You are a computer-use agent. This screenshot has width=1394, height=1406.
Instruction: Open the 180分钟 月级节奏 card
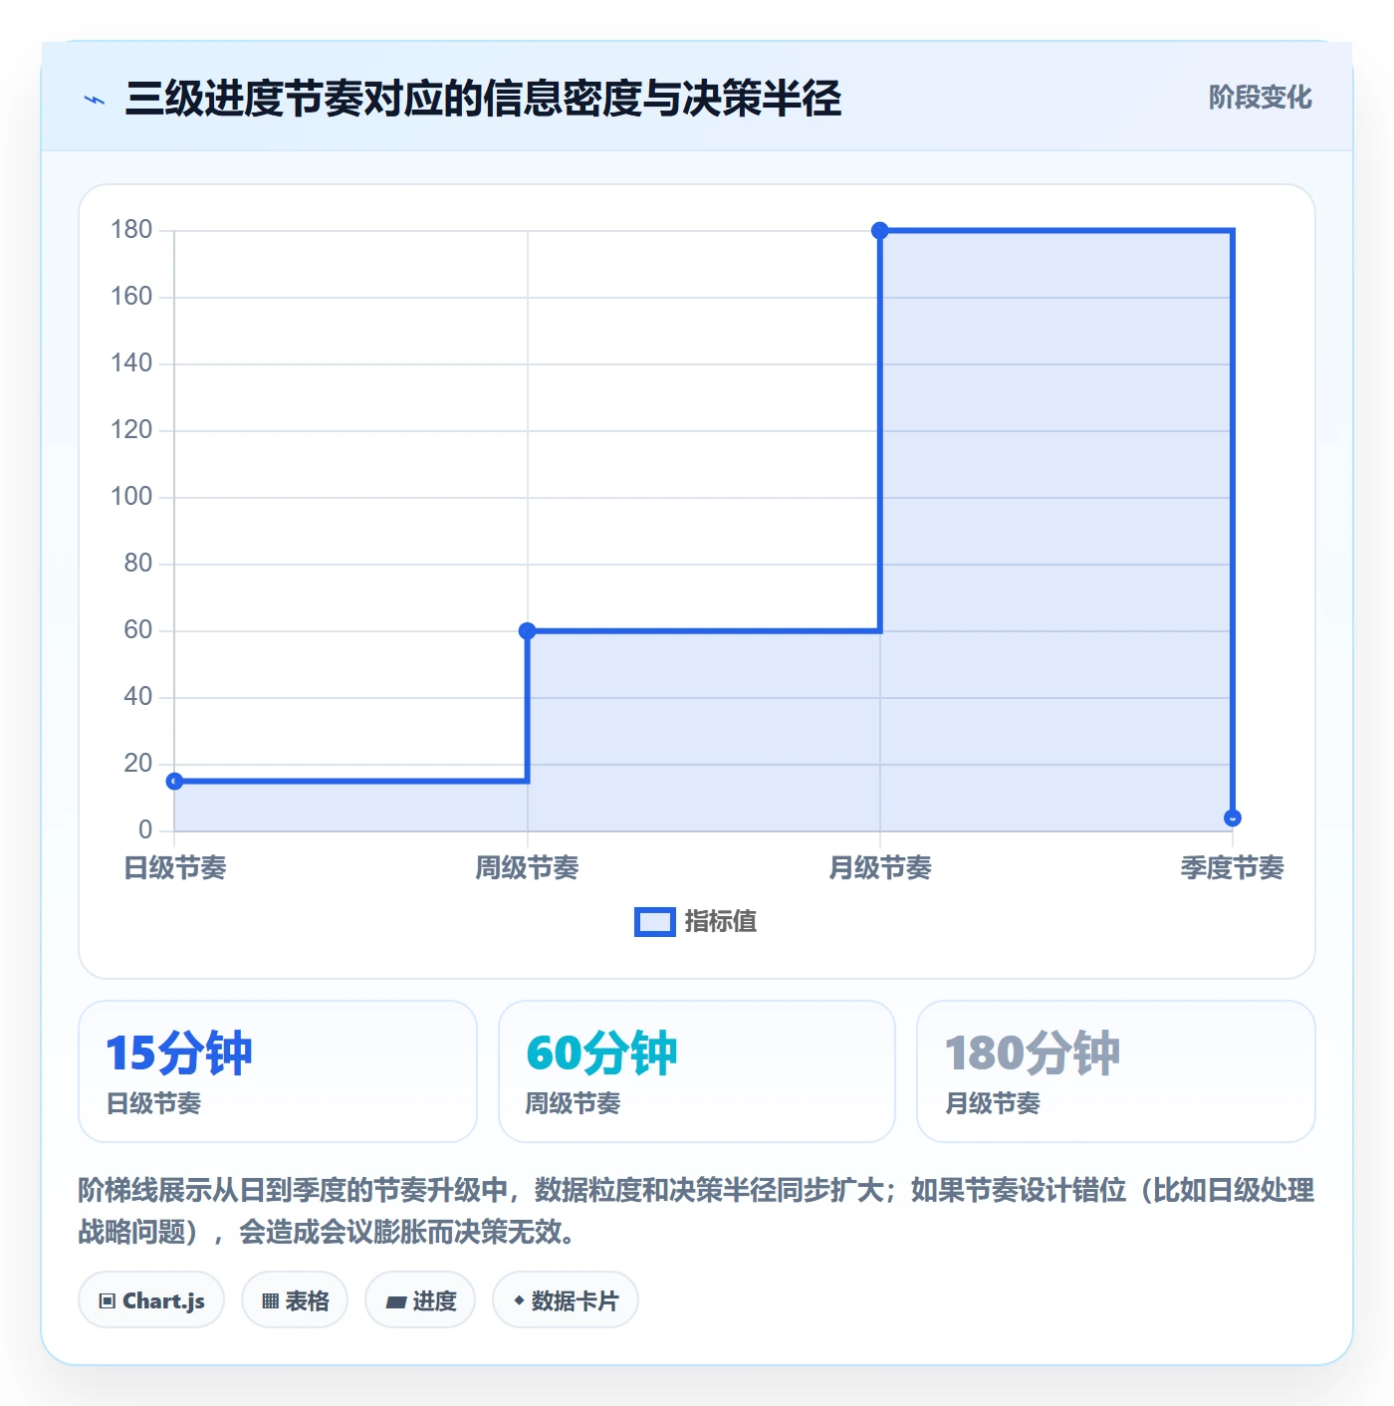(1116, 1071)
